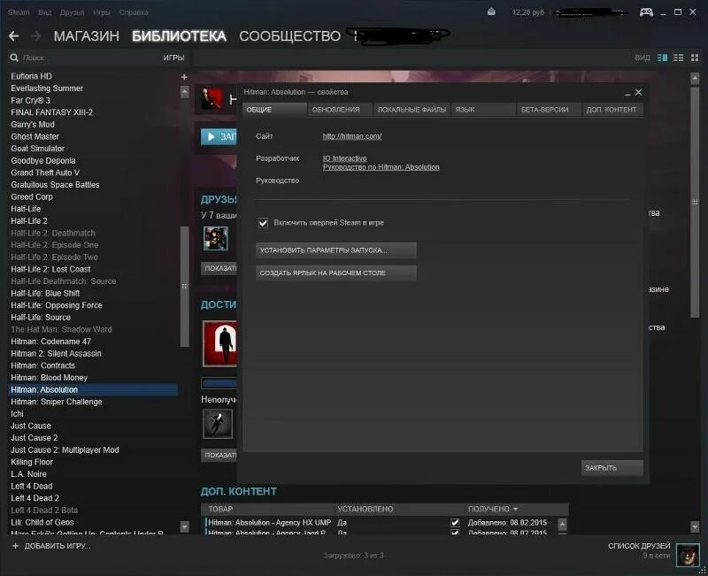Select the ОБНОВЛЕНИЯ tab
Image resolution: width=708 pixels, height=576 pixels.
tap(340, 110)
